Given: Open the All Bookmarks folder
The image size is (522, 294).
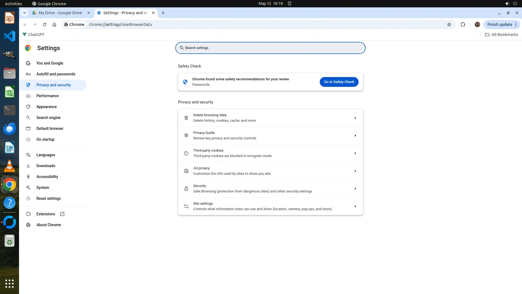Looking at the screenshot, I should 501,35.
